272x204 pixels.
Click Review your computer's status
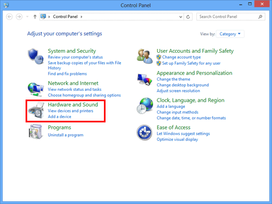(75, 57)
